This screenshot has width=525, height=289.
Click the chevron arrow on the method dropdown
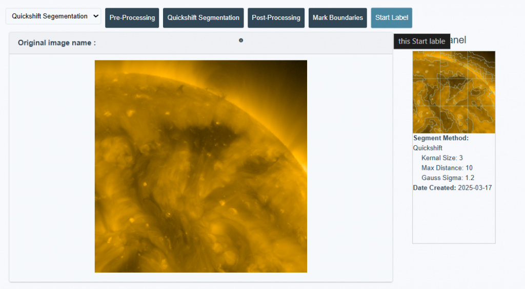pos(96,16)
